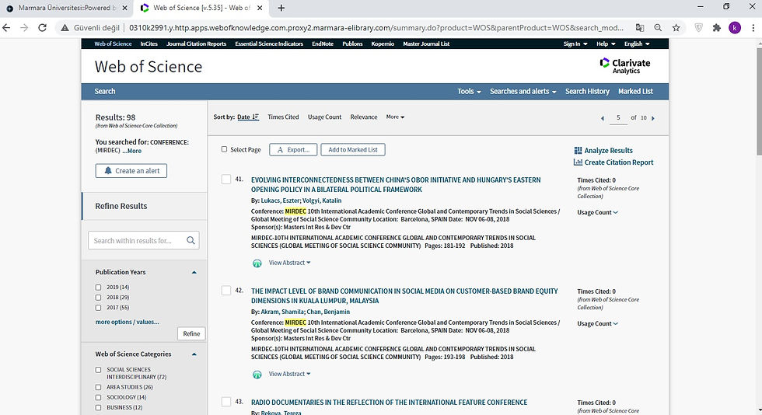The height and width of the screenshot is (415, 762).
Task: Open the Help dropdown
Action: [x=606, y=44]
